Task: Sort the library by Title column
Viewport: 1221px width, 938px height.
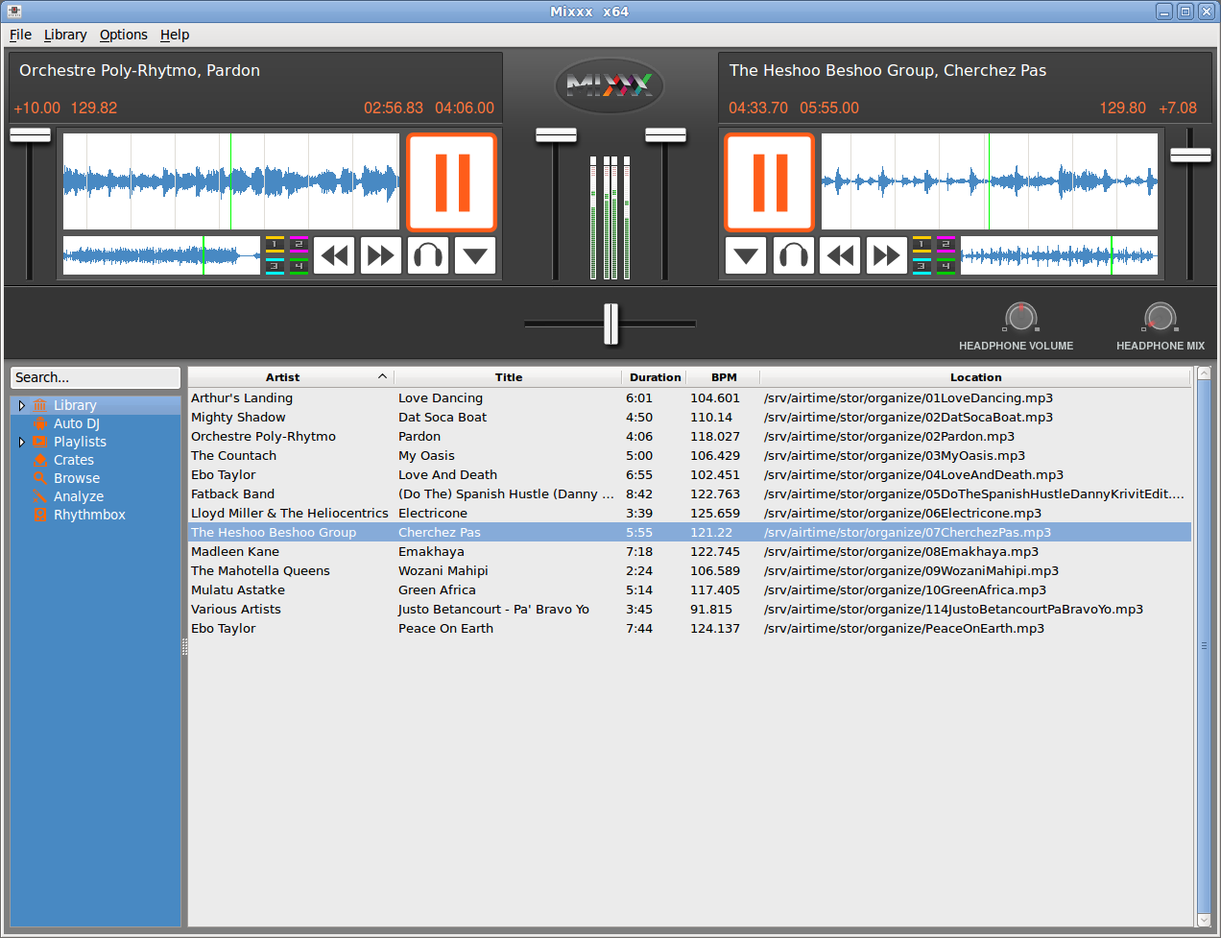Action: 509,377
